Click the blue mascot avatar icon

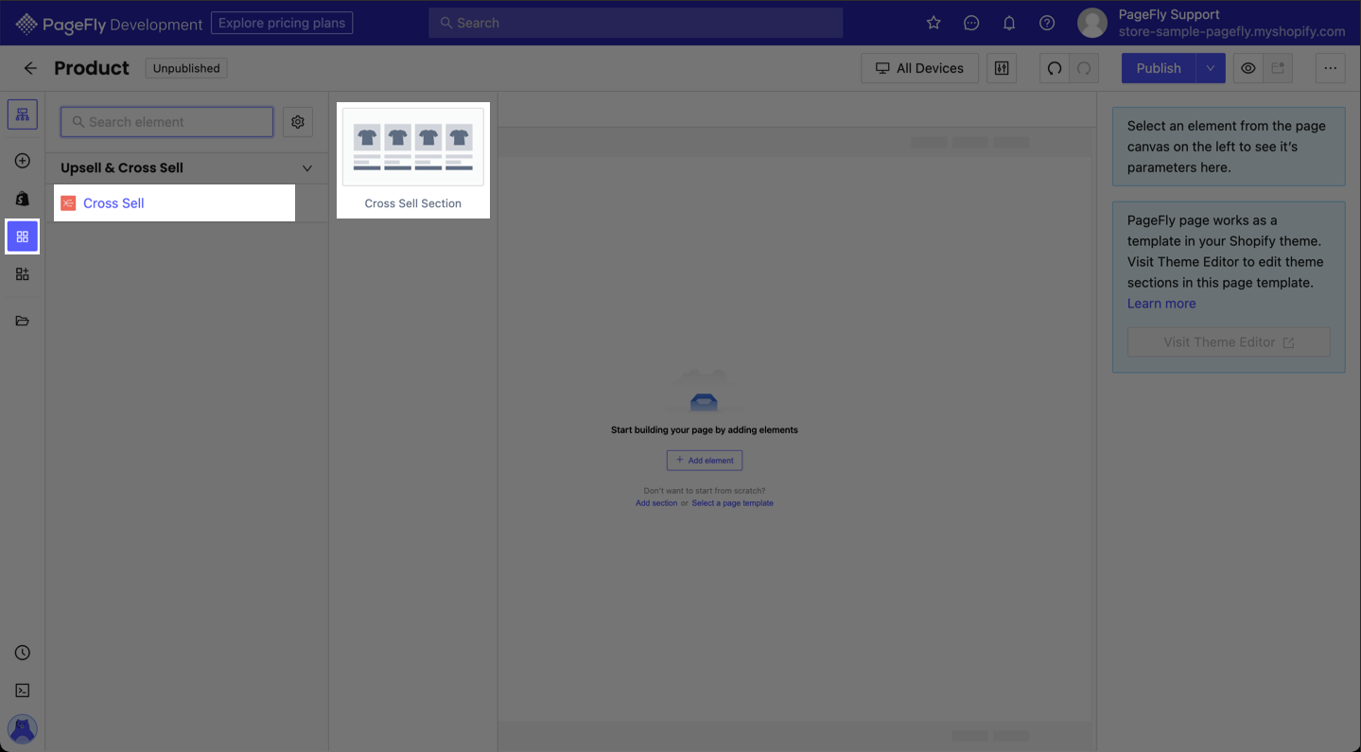(x=23, y=728)
